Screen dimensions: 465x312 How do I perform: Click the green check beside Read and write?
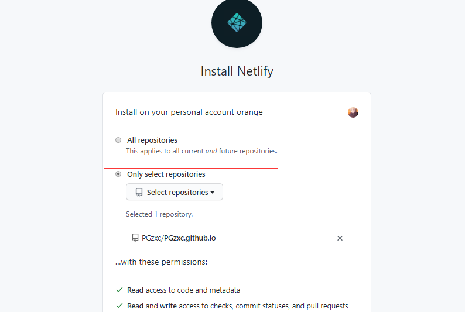(119, 306)
